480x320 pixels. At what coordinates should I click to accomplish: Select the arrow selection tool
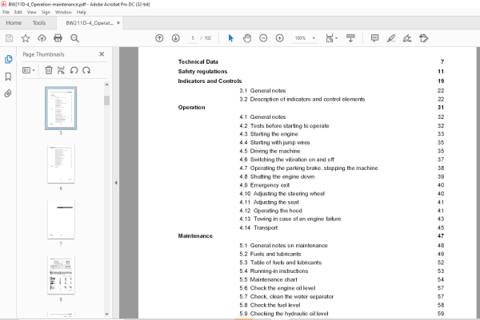pyautogui.click(x=231, y=38)
